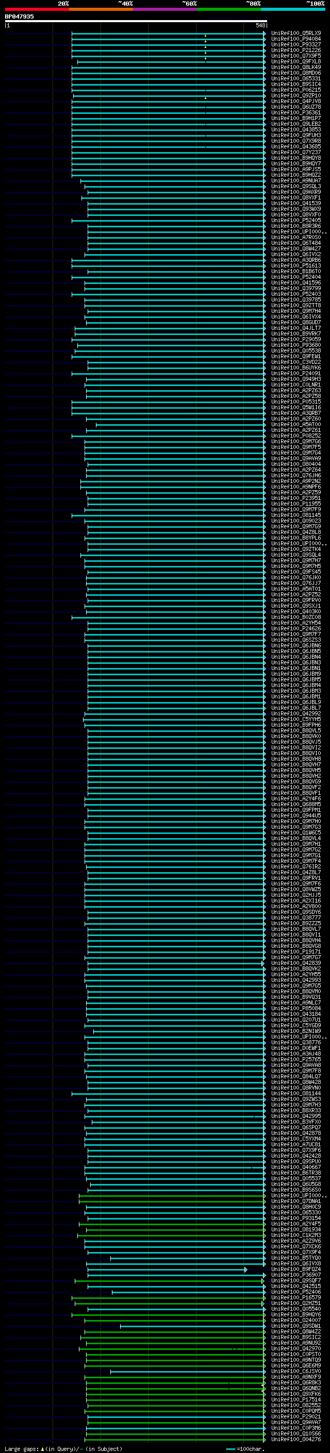Select the label UniRef100_A5AT01
This screenshot has width=330, height=1453.
(295, 589)
